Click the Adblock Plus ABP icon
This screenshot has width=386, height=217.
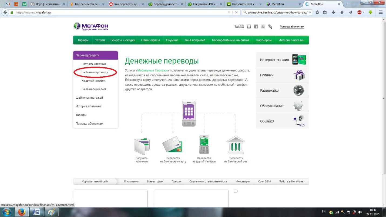tap(359, 12)
